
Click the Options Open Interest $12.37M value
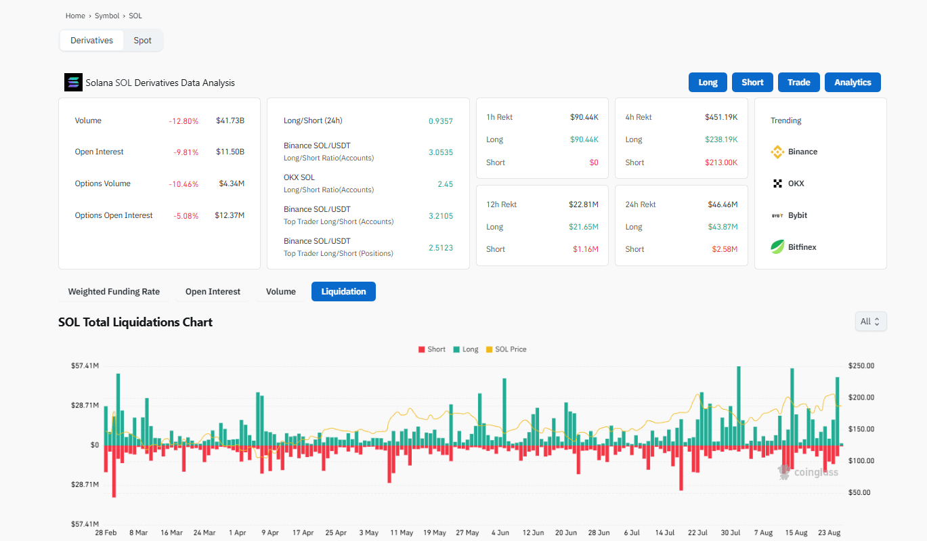[230, 215]
